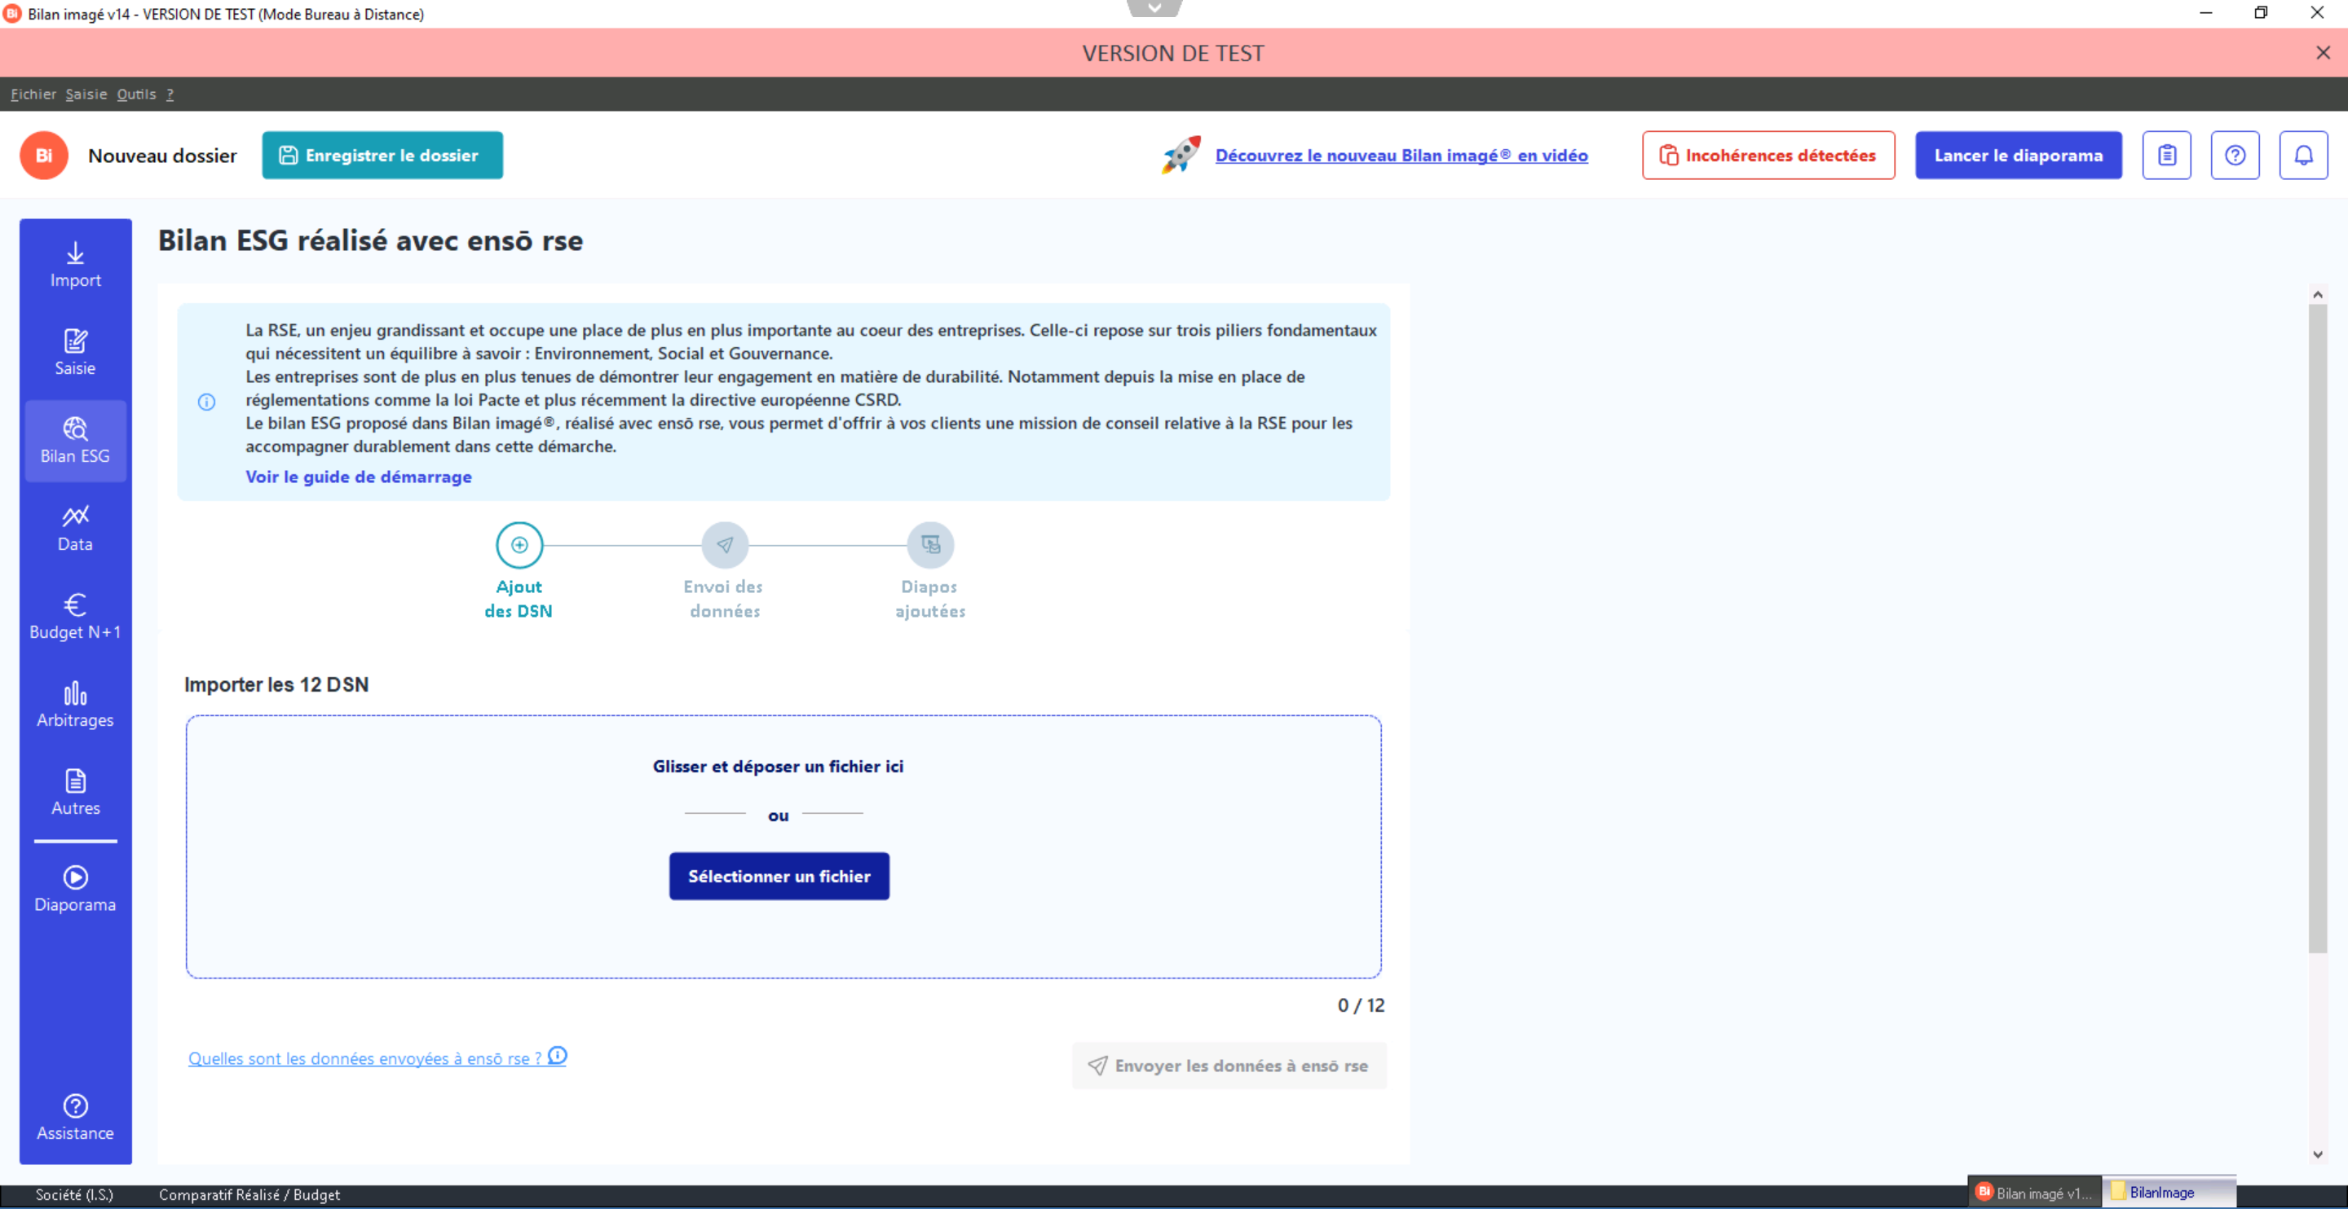Open Quelles sont les données envoyées link
2348x1209 pixels.
click(x=364, y=1057)
